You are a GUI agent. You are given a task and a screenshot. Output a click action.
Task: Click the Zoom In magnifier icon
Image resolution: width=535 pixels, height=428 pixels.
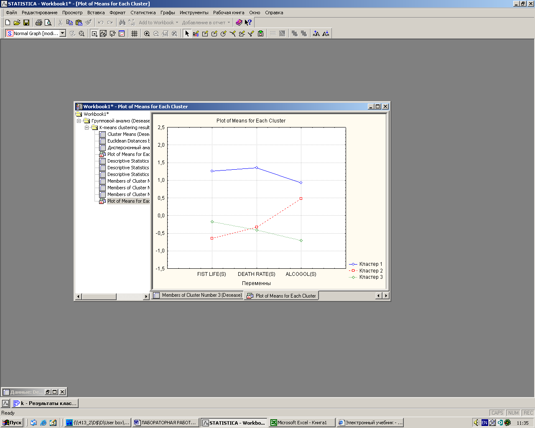[x=147, y=33]
